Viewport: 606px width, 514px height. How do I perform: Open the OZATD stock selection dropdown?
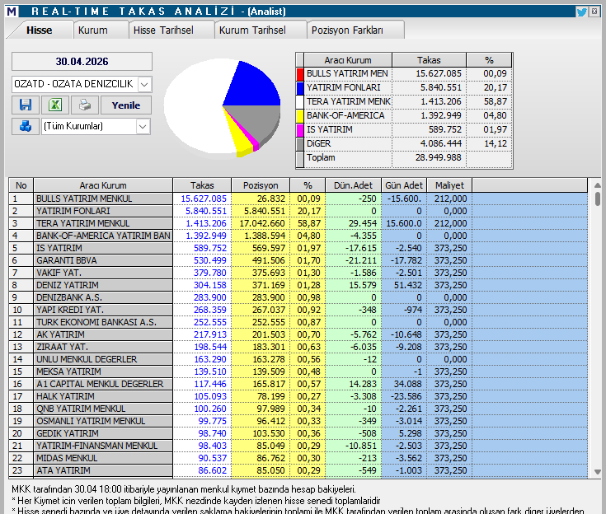point(144,84)
